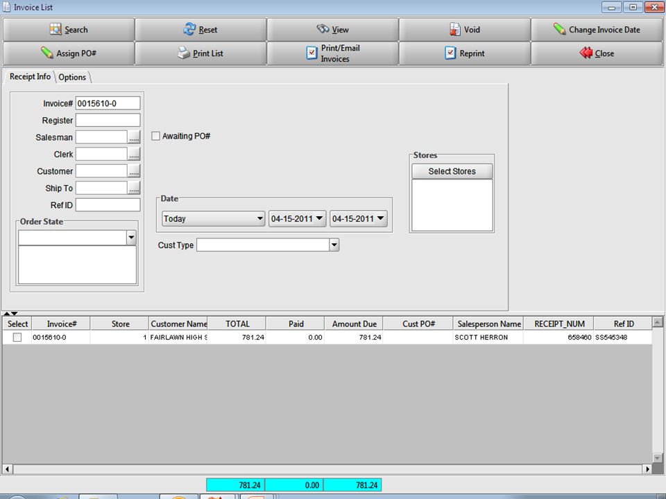
Task: Click the Assign PO# pencil icon
Action: tap(46, 53)
